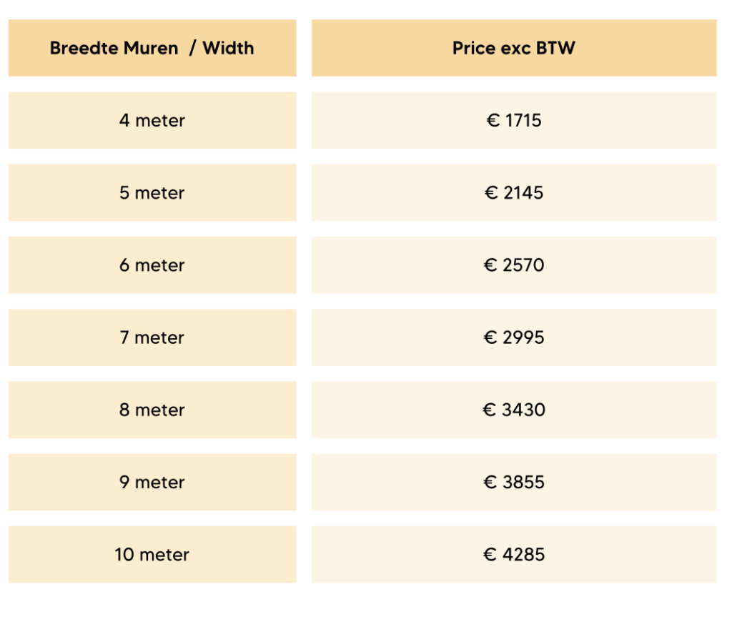Screen dimensions: 732x617
Task: Click the 1715 price value
Action: (523, 121)
